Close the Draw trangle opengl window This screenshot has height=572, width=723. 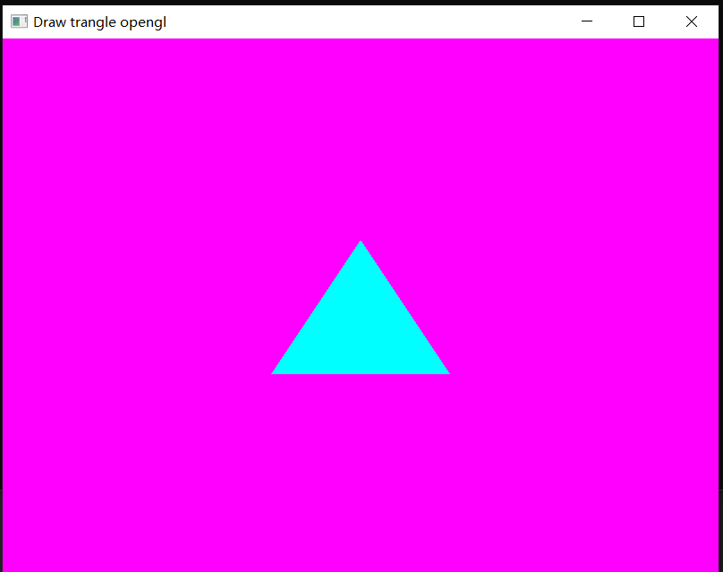[x=691, y=21]
